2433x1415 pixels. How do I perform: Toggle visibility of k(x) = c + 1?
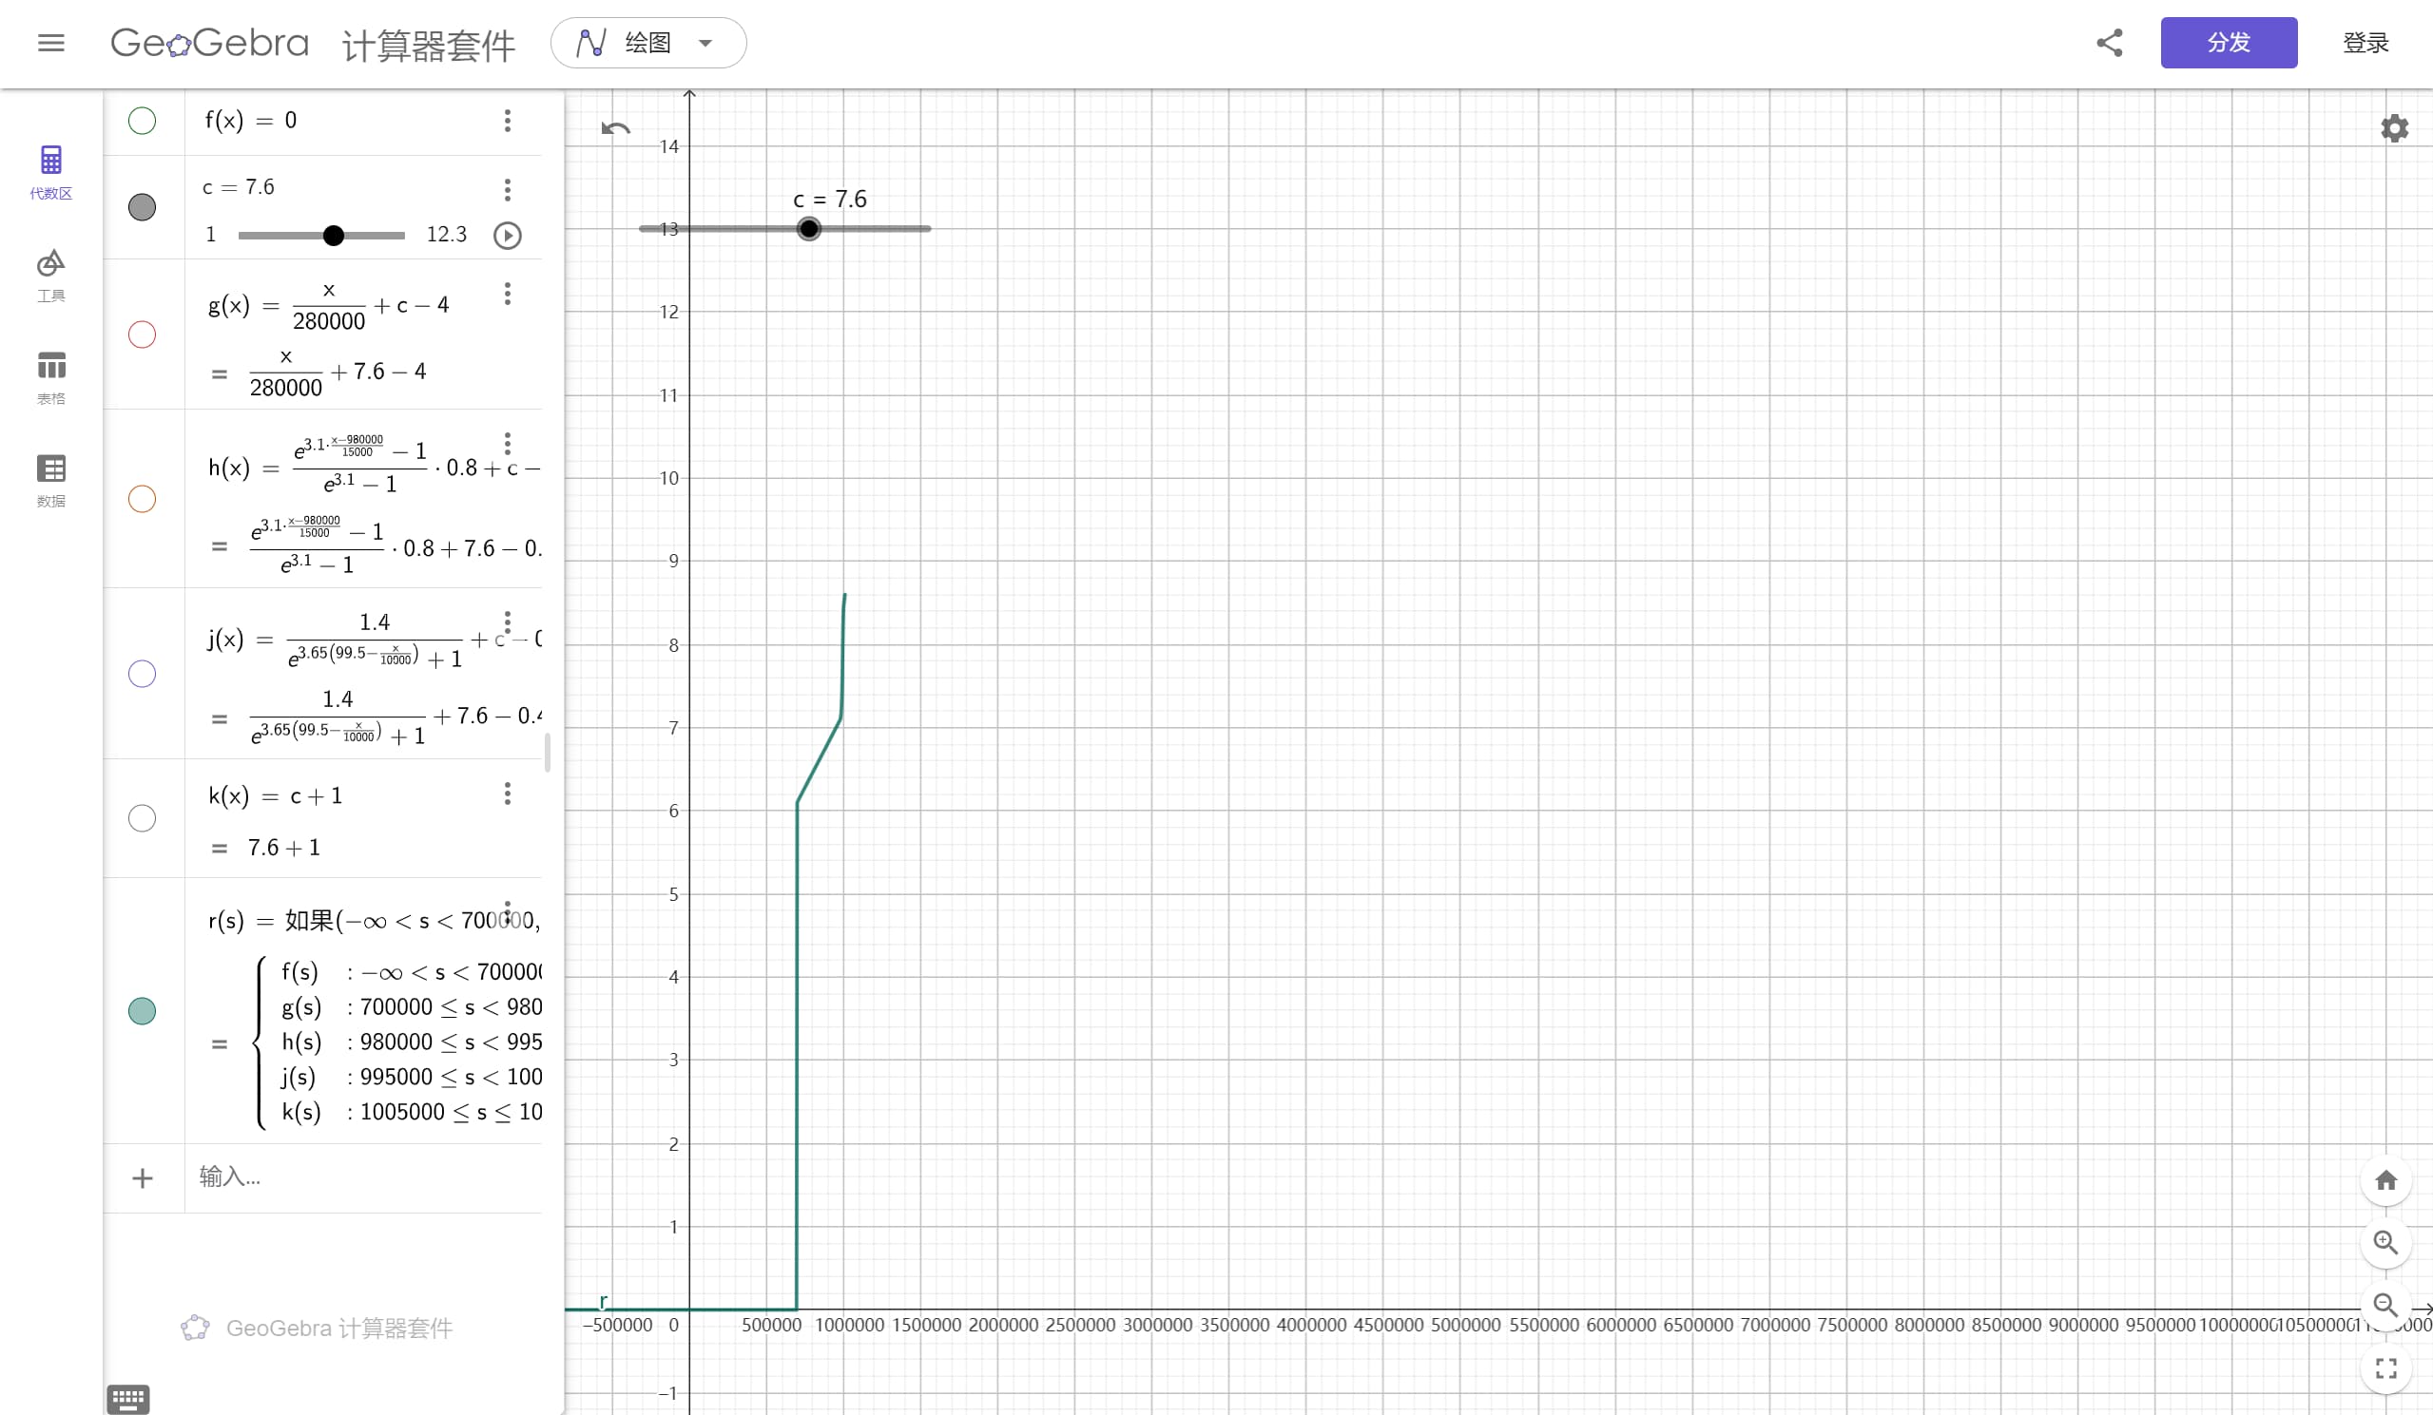pos(142,817)
